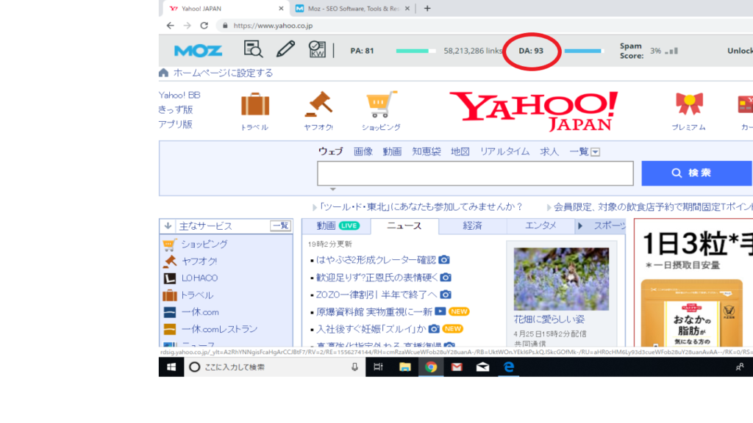Click into the Yahoo search input field

(475, 173)
